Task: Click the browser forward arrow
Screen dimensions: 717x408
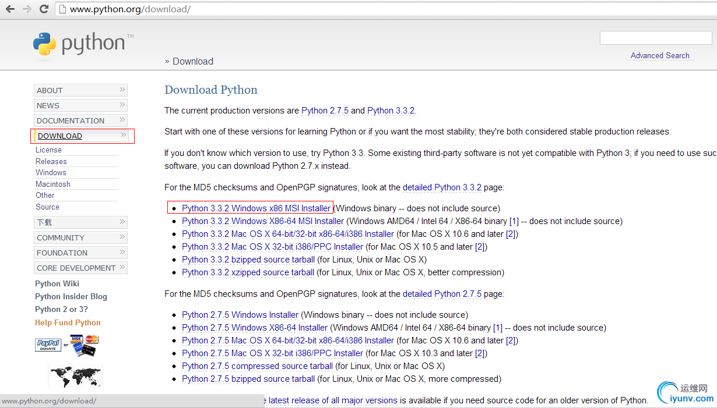Action: [x=27, y=9]
